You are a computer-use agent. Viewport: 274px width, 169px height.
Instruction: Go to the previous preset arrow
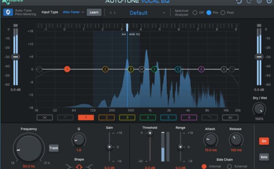click(111, 13)
